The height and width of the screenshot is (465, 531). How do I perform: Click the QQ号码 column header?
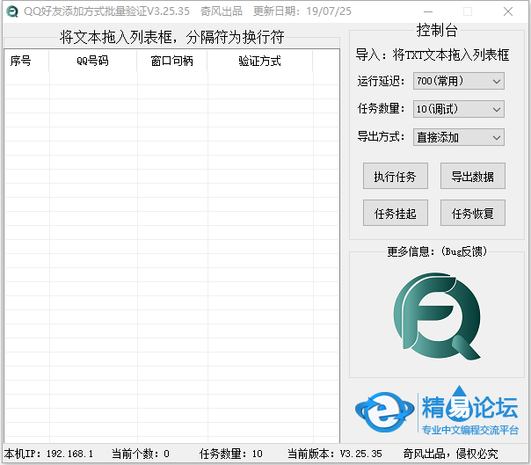coord(93,61)
